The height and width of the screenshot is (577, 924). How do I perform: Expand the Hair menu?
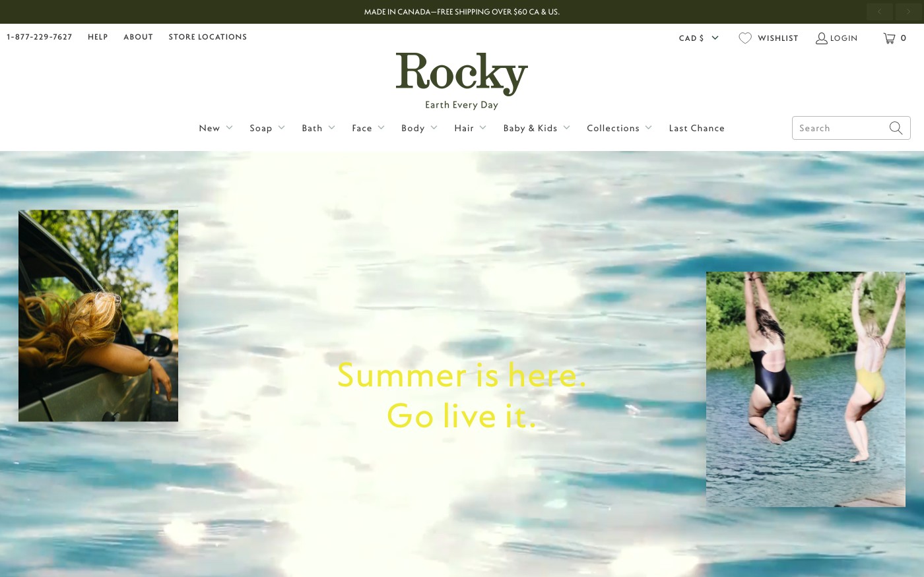pos(471,128)
